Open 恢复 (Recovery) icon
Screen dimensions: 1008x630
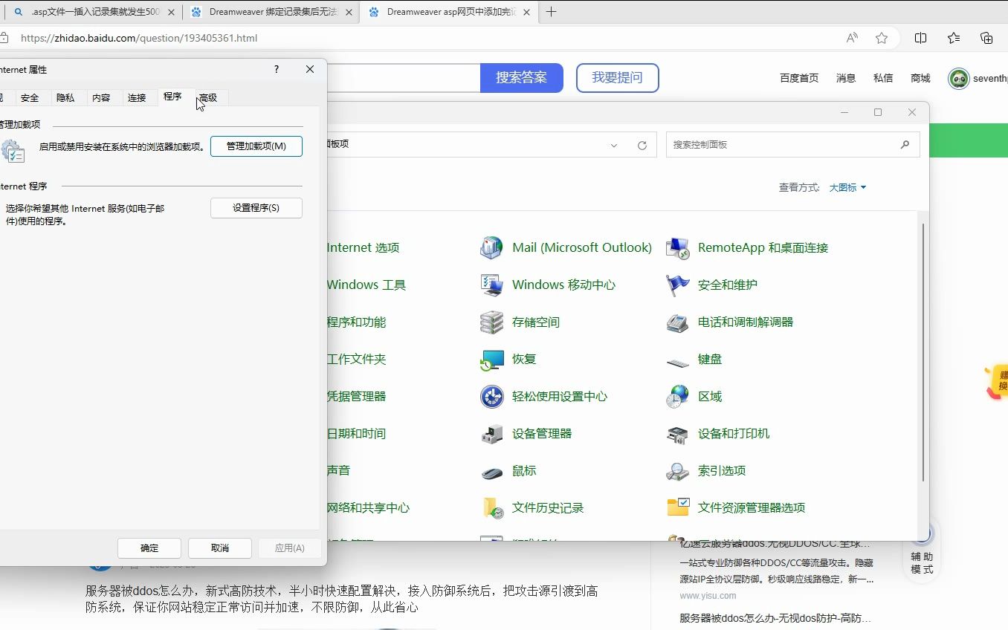523,359
